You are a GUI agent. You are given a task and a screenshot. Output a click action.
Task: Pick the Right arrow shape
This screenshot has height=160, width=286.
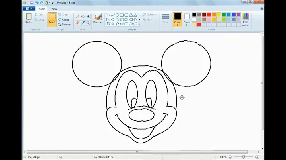126,19
